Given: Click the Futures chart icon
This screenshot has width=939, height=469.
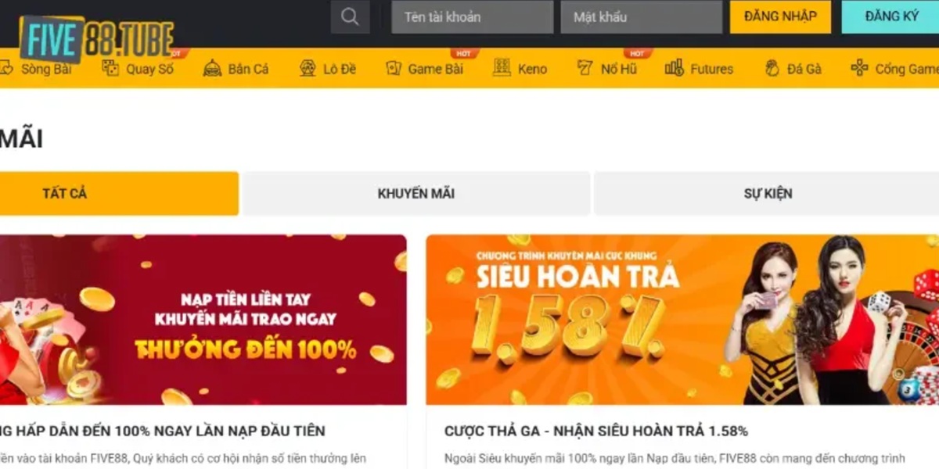Looking at the screenshot, I should 675,68.
